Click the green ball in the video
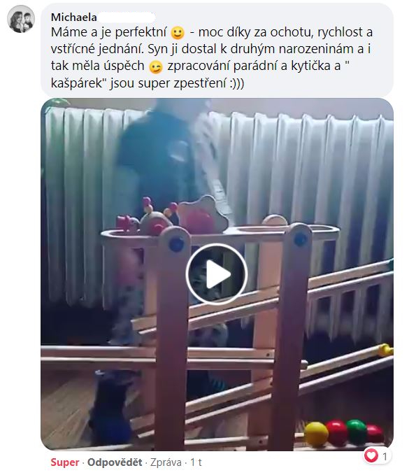 click(357, 432)
